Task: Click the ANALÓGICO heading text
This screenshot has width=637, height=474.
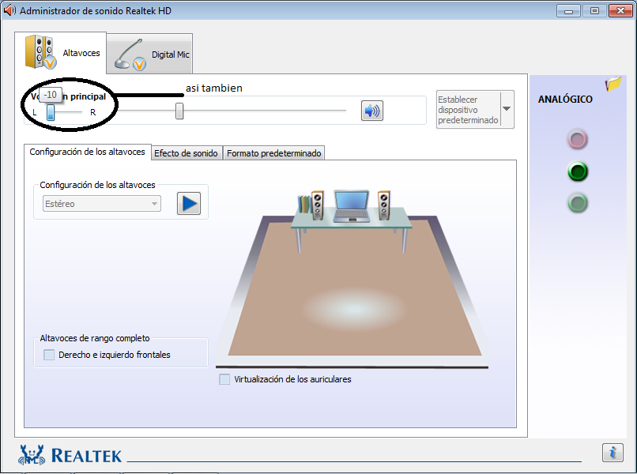Action: click(565, 99)
